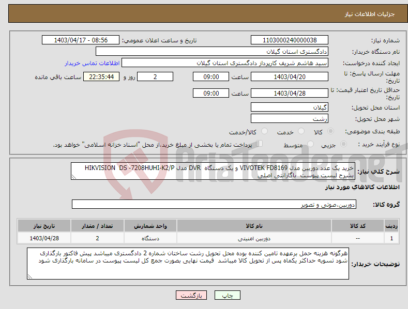Screen dimensions: 408x309
Task: Click the delivery province field گیلان
Action: point(290,107)
